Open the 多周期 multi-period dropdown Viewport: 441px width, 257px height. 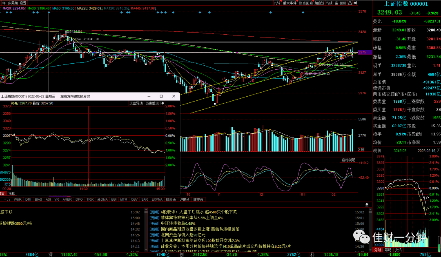(x=13, y=3)
